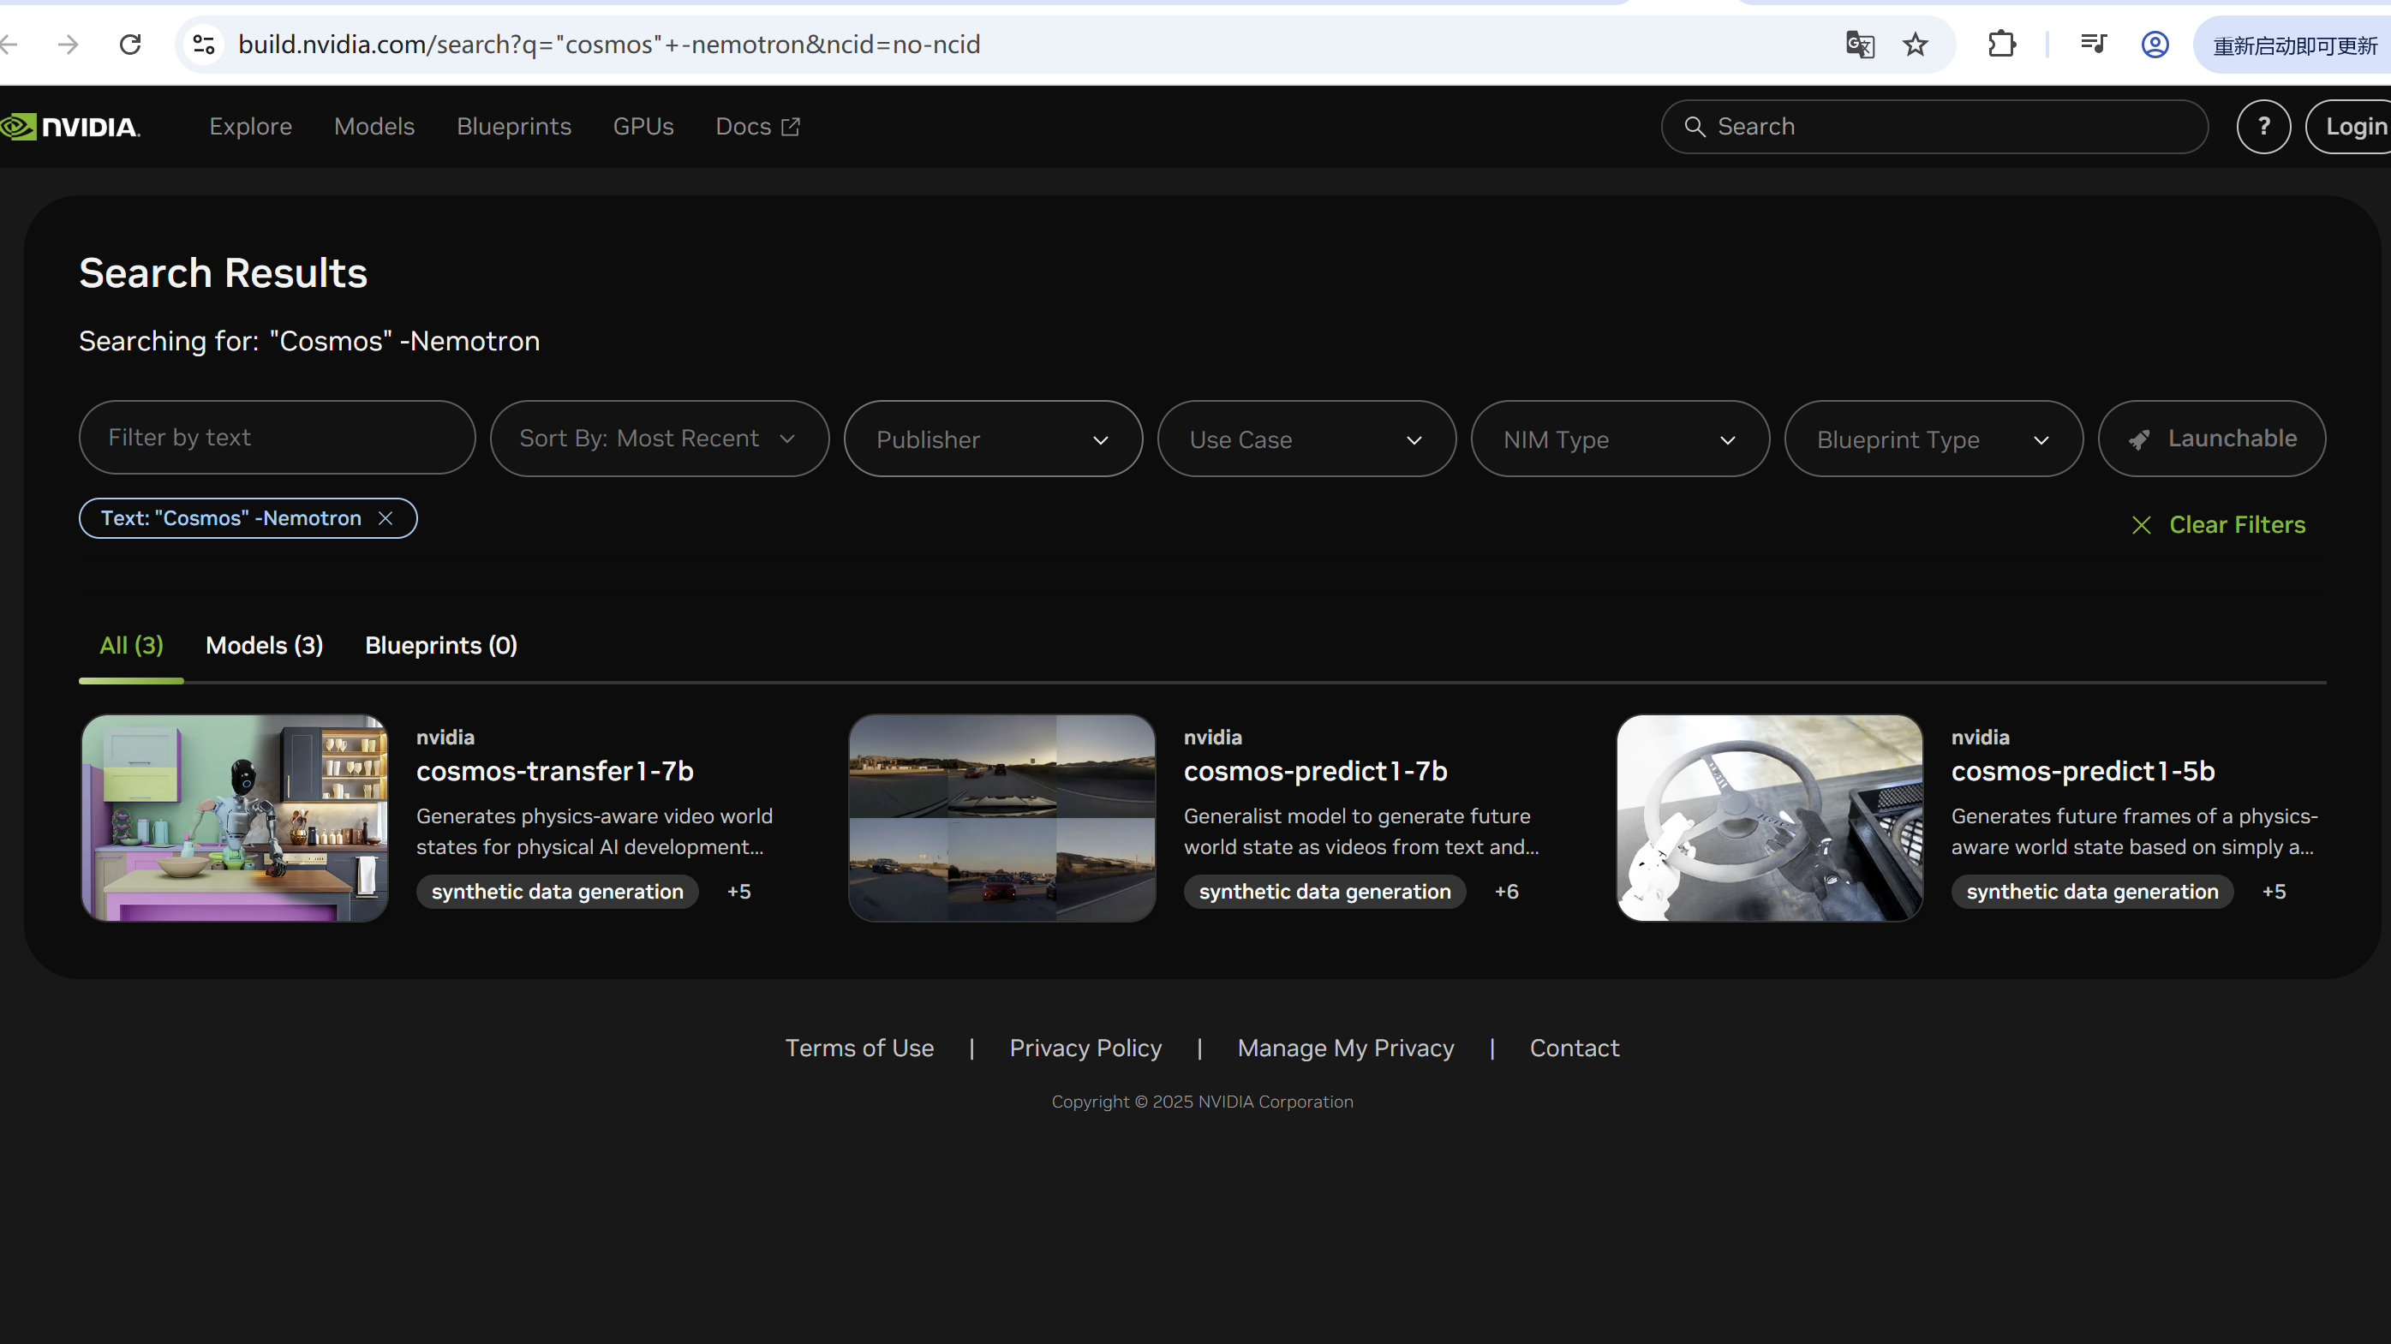Click the +6 tags on cosmos-predict1-7b

tap(1506, 892)
